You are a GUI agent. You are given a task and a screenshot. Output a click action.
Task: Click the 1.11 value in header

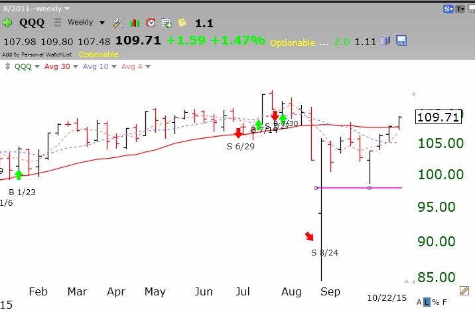[x=366, y=42]
